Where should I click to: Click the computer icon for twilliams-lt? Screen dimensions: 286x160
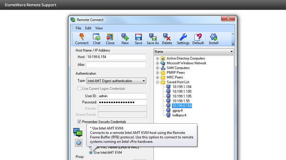tap(169, 115)
